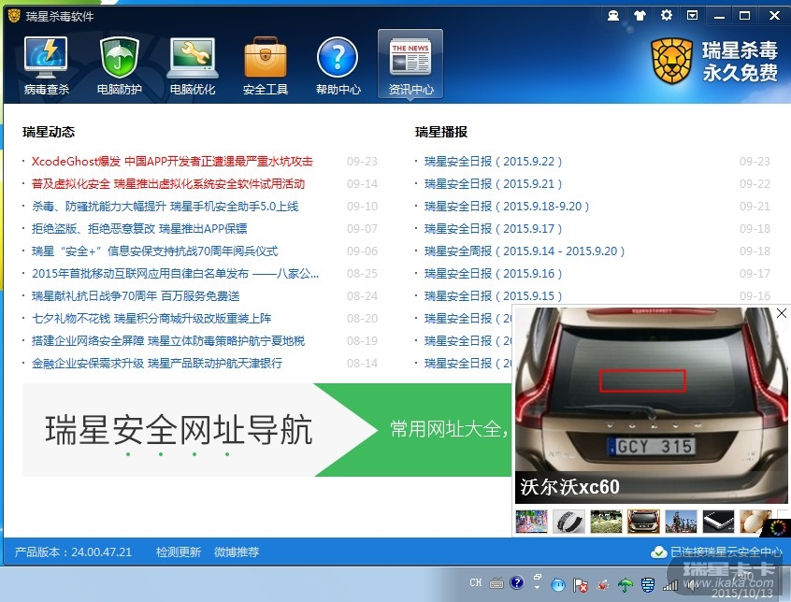
Task: Click the blue help icon in system tray
Action: click(x=516, y=583)
